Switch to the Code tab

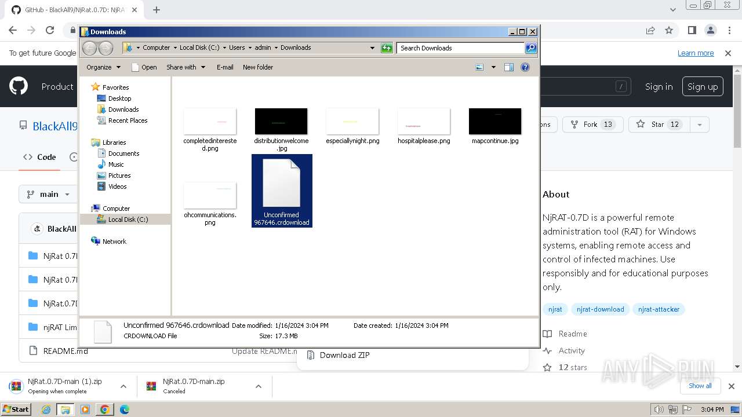pyautogui.click(x=39, y=157)
